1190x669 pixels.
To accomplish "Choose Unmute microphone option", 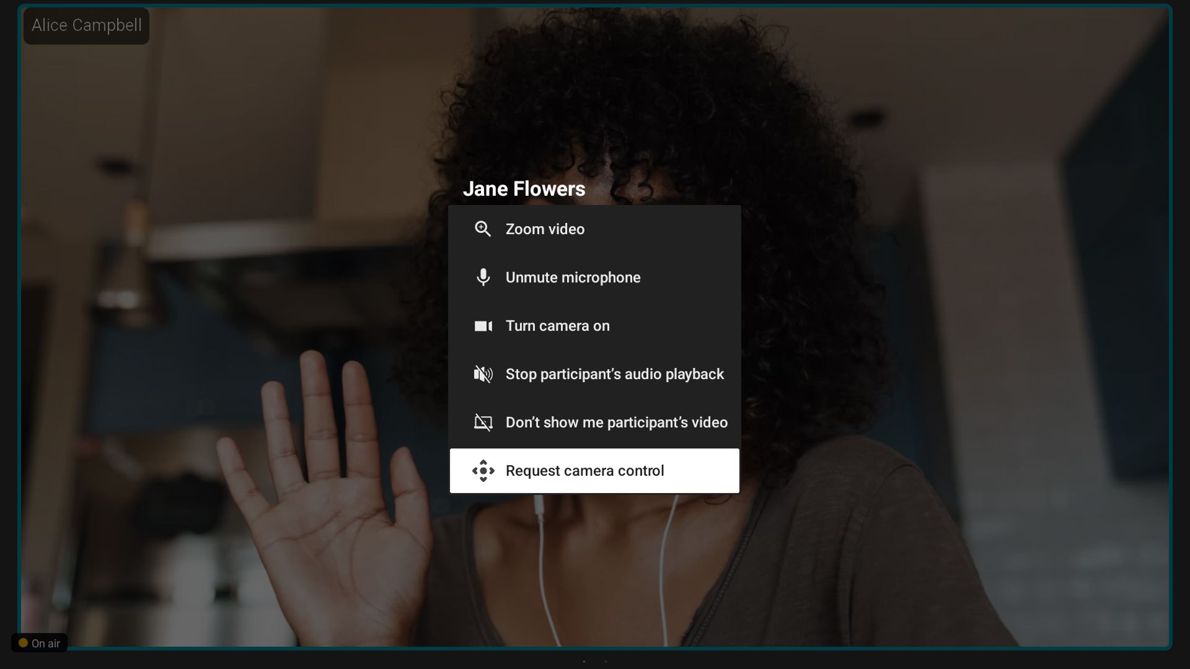I will tap(594, 278).
